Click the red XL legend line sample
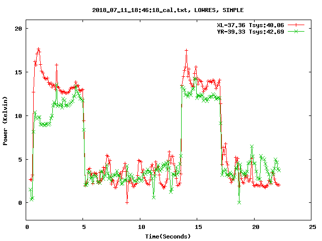The width and height of the screenshot is (322, 241). [x=296, y=25]
